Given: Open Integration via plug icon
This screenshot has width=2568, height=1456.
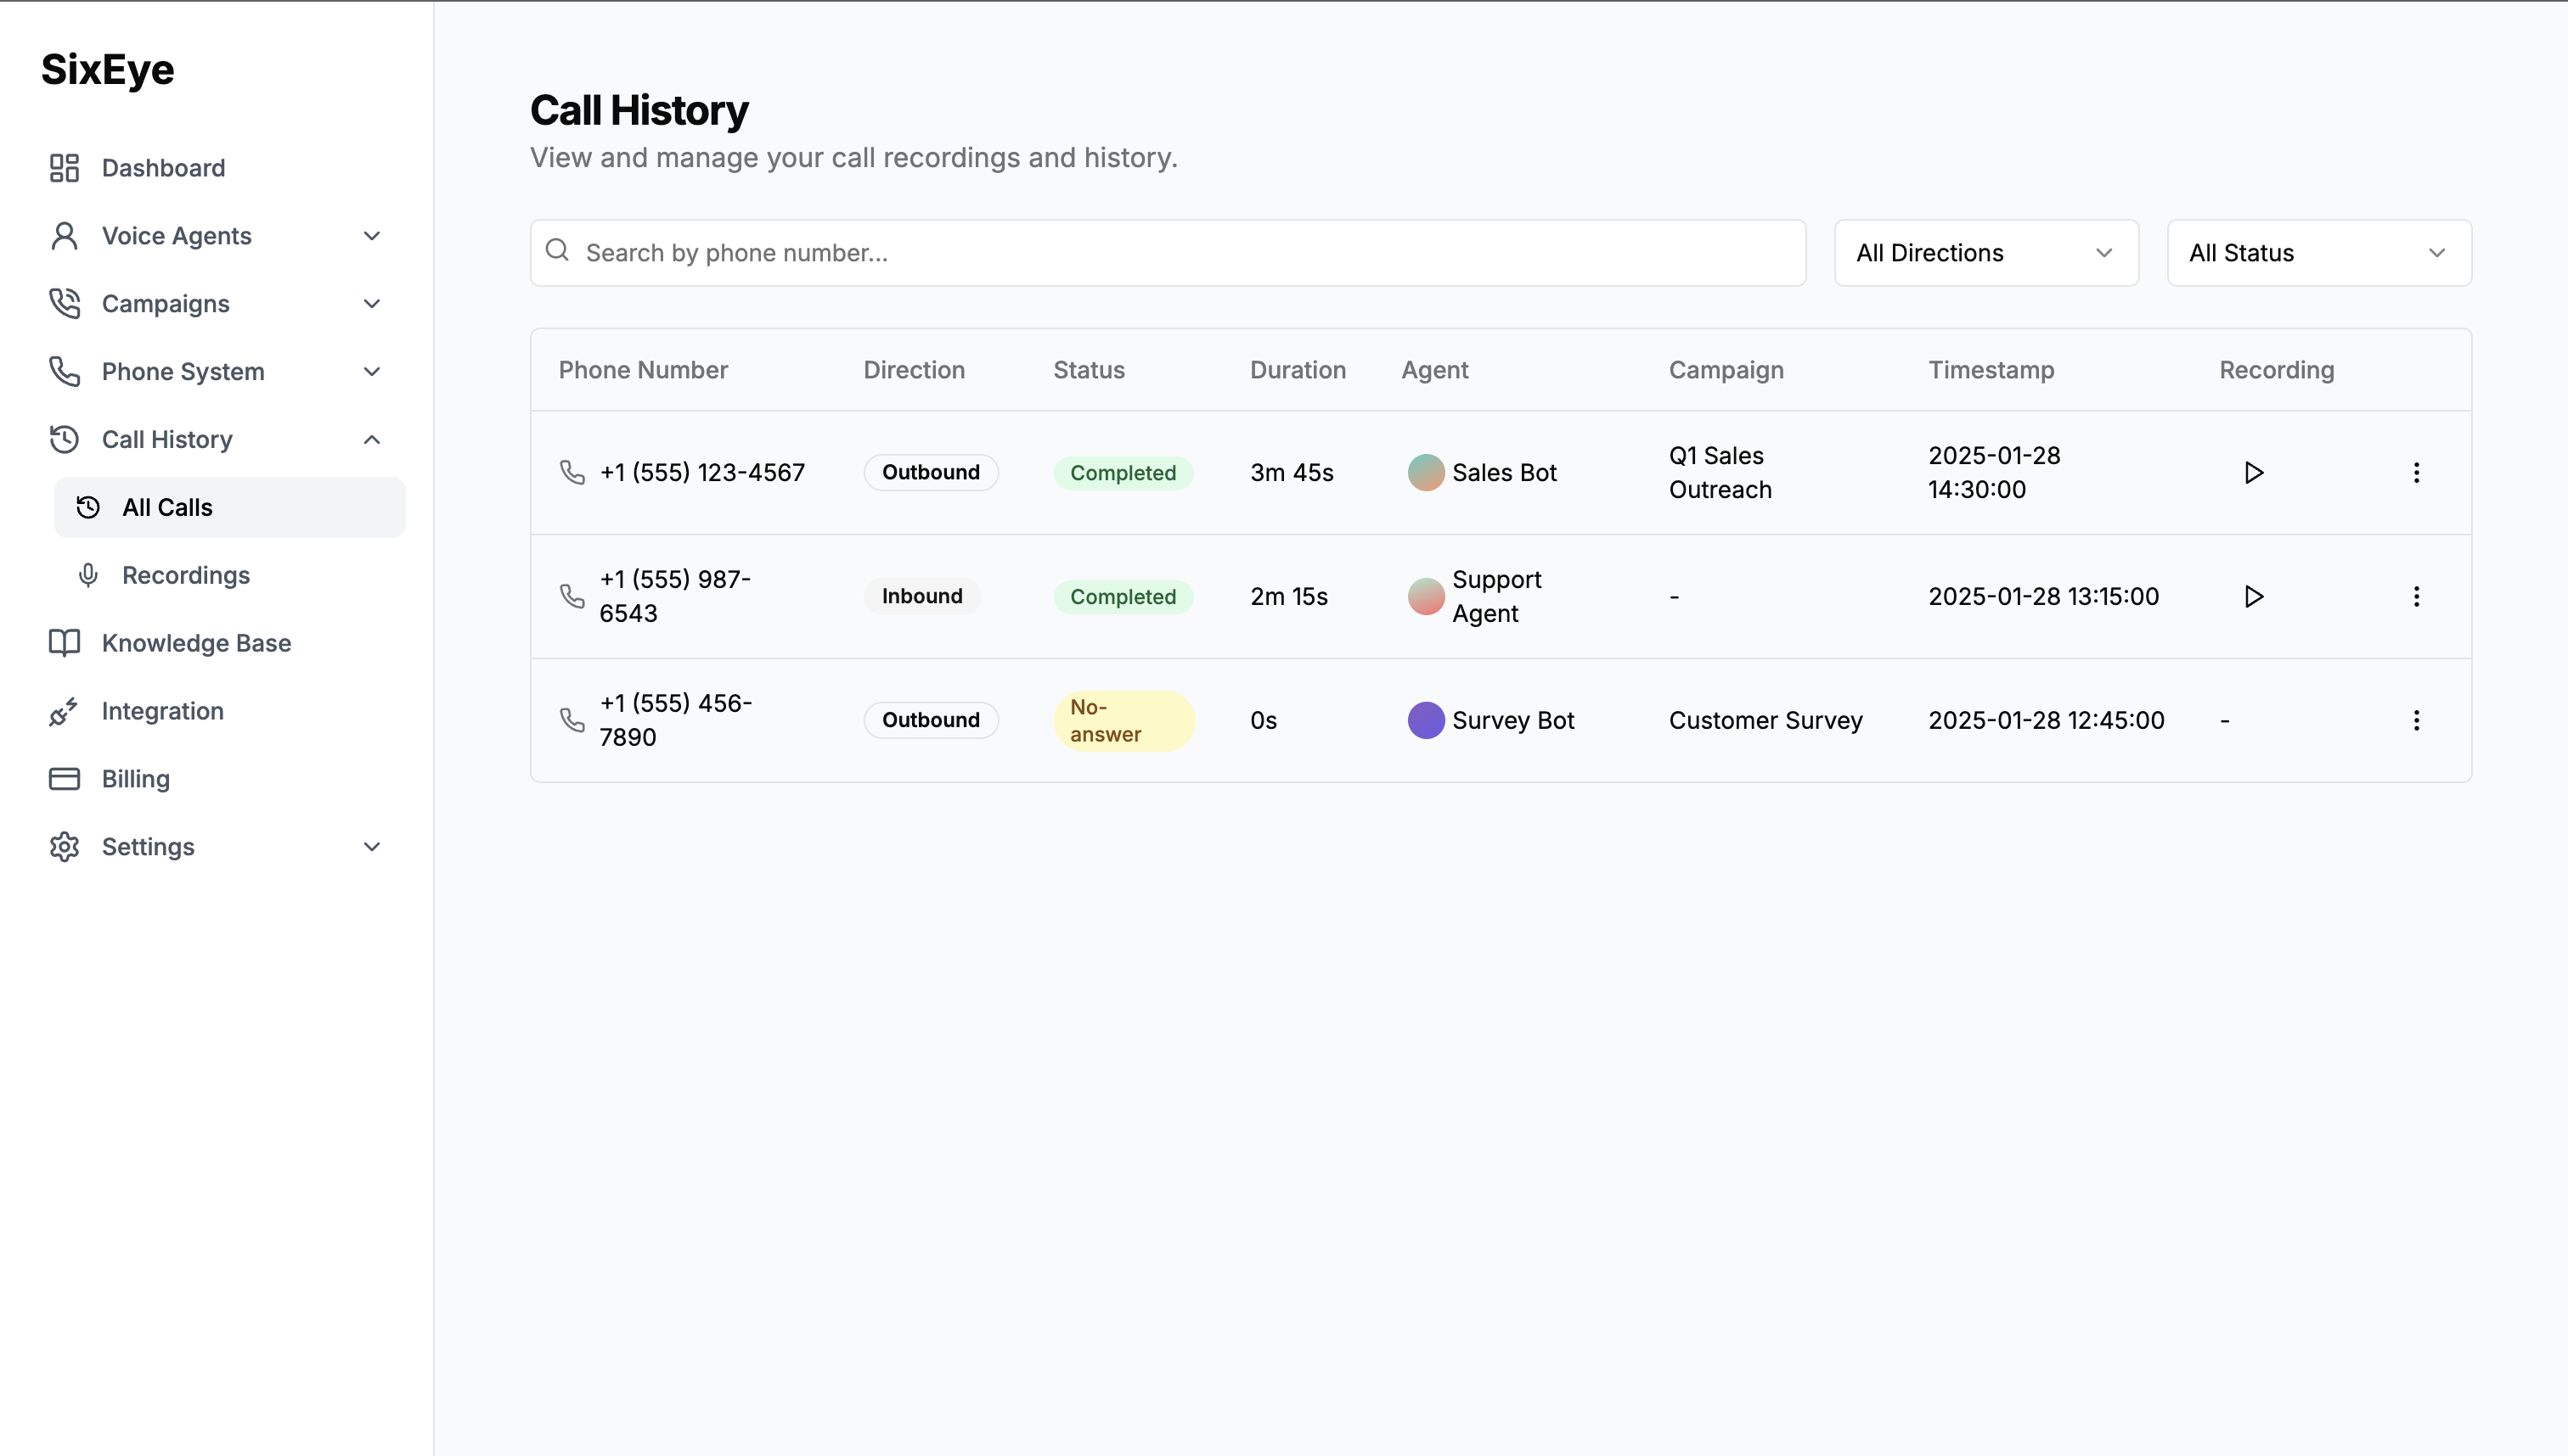Looking at the screenshot, I should pyautogui.click(x=64, y=711).
